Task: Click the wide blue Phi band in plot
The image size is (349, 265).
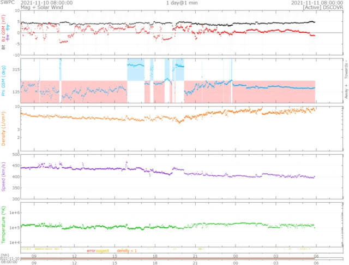Action: point(135,69)
